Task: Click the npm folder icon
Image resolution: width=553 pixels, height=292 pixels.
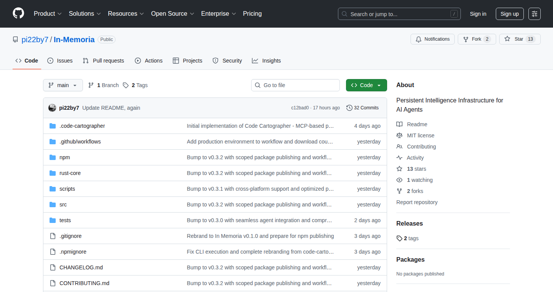Action: pyautogui.click(x=53, y=157)
